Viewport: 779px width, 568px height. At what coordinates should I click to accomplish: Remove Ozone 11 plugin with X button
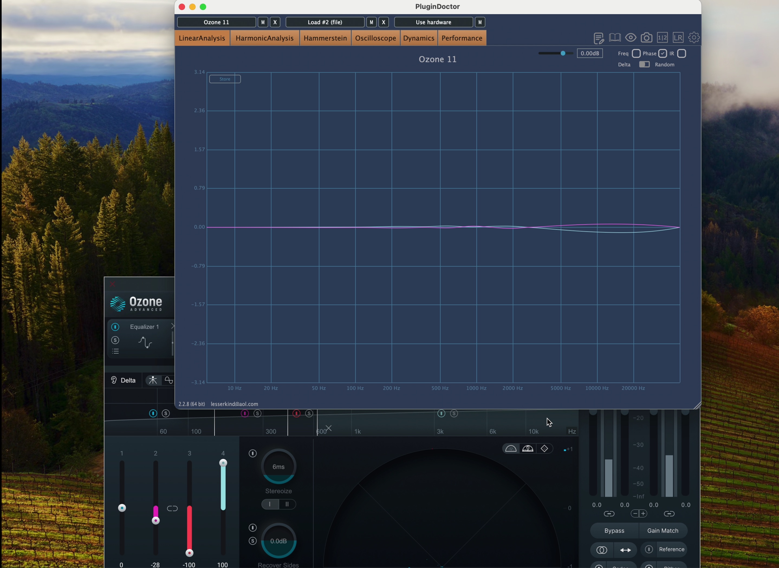[275, 22]
